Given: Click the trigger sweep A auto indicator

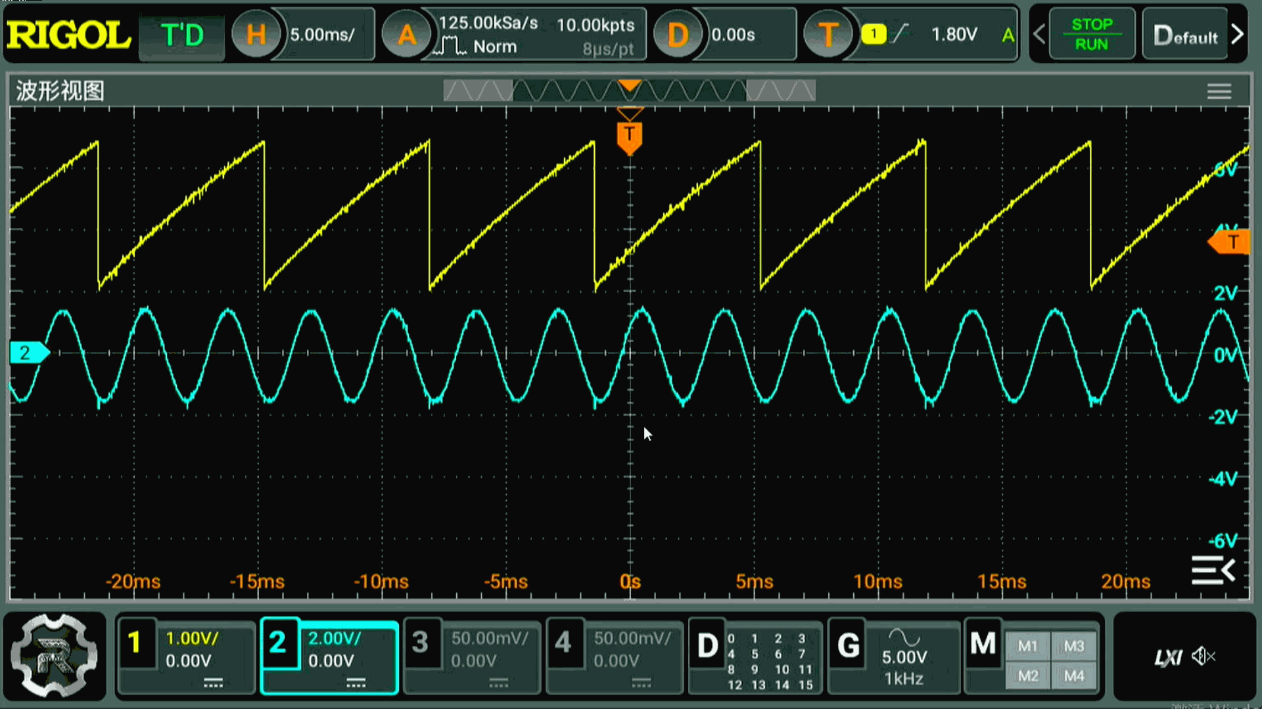Looking at the screenshot, I should point(1008,35).
